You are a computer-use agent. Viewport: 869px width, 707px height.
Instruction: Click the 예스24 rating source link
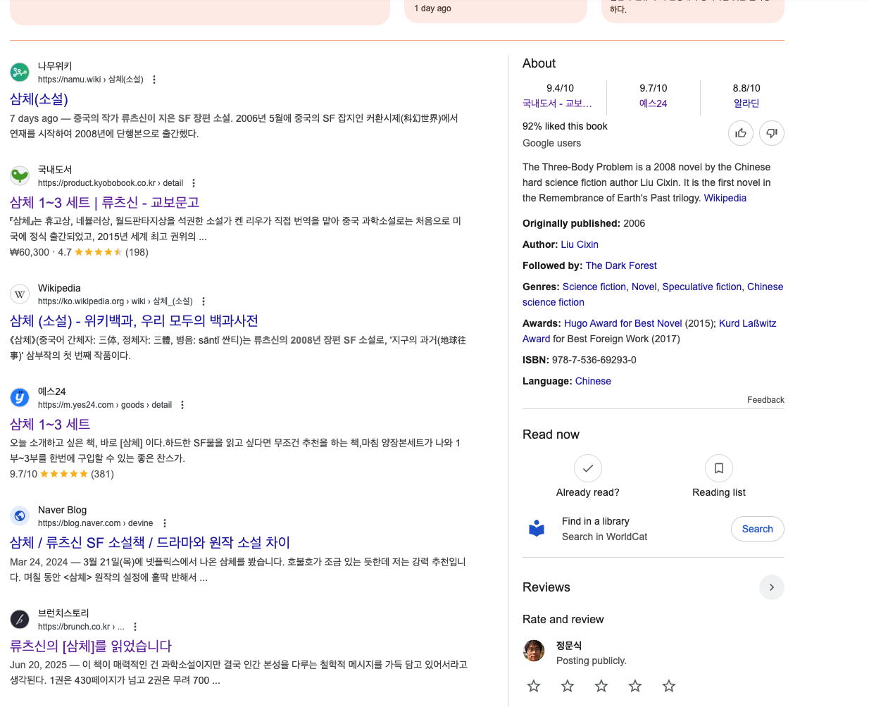click(x=654, y=104)
